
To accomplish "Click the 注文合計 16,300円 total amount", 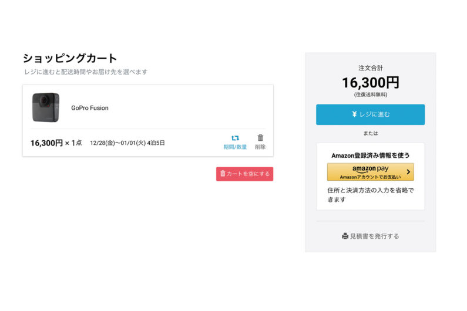I will pyautogui.click(x=370, y=82).
